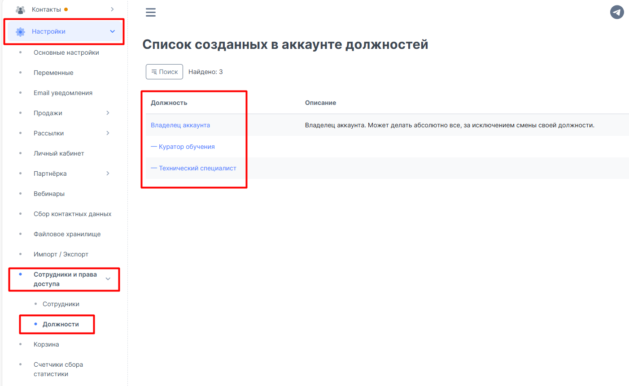Click the page heading Список созданных должностей
629x386 pixels.
(285, 44)
